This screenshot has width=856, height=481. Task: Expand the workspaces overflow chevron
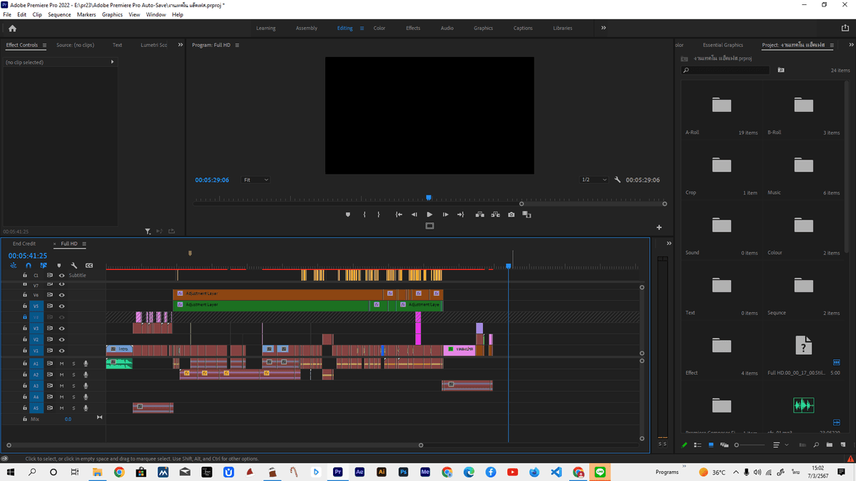pyautogui.click(x=603, y=28)
